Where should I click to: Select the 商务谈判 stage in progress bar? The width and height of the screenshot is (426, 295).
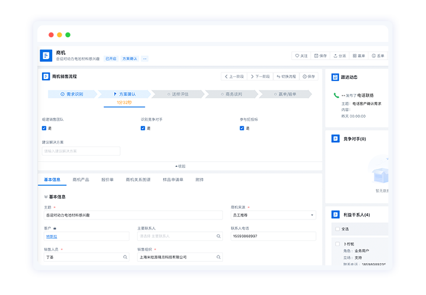point(232,94)
